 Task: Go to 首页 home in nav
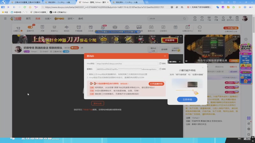(x=28, y=18)
